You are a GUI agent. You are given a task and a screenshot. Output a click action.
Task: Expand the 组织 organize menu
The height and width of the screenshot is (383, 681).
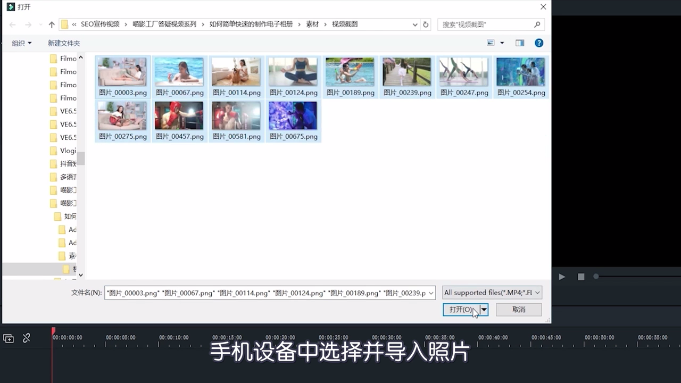coord(22,43)
